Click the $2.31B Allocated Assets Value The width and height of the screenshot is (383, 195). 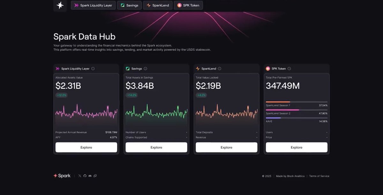coord(68,86)
